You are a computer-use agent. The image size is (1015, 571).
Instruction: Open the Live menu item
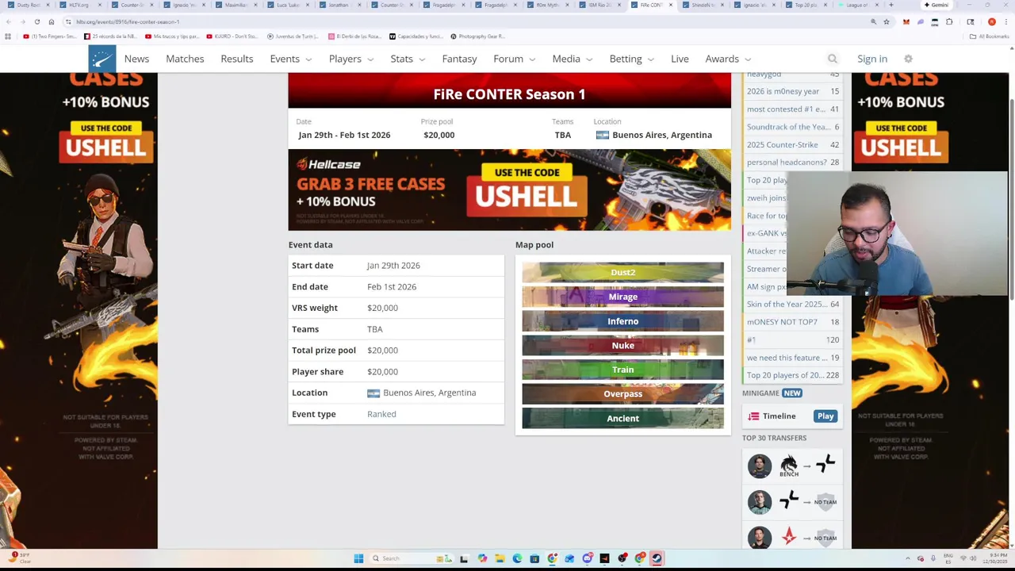click(x=680, y=59)
